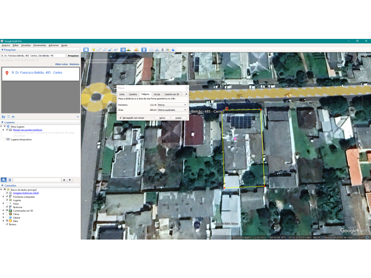Open the perimeter units Metros dropdown

point(172,105)
